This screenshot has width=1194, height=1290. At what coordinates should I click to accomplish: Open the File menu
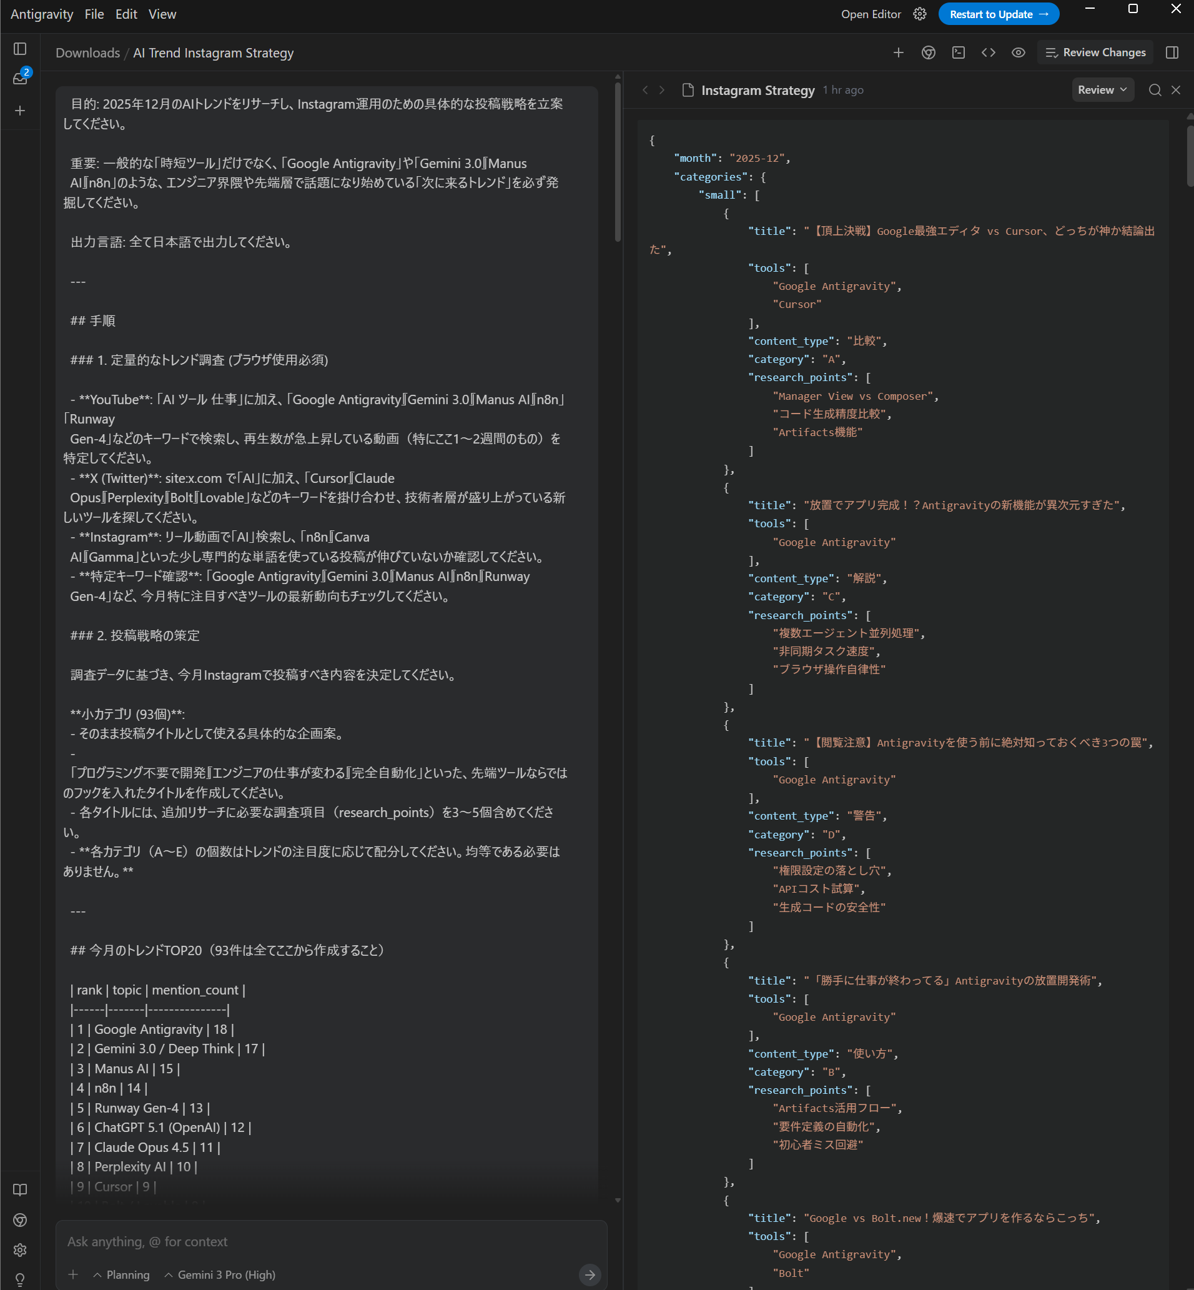(94, 14)
